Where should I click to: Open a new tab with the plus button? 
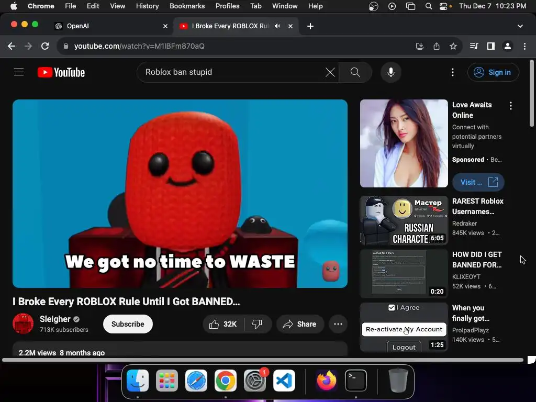click(x=310, y=26)
